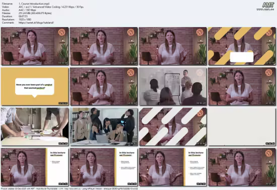Image resolution: width=277 pixels, height=190 pixels.
Task: Select filename text '1. Course Introduction.mp4'
Action: point(34,4)
